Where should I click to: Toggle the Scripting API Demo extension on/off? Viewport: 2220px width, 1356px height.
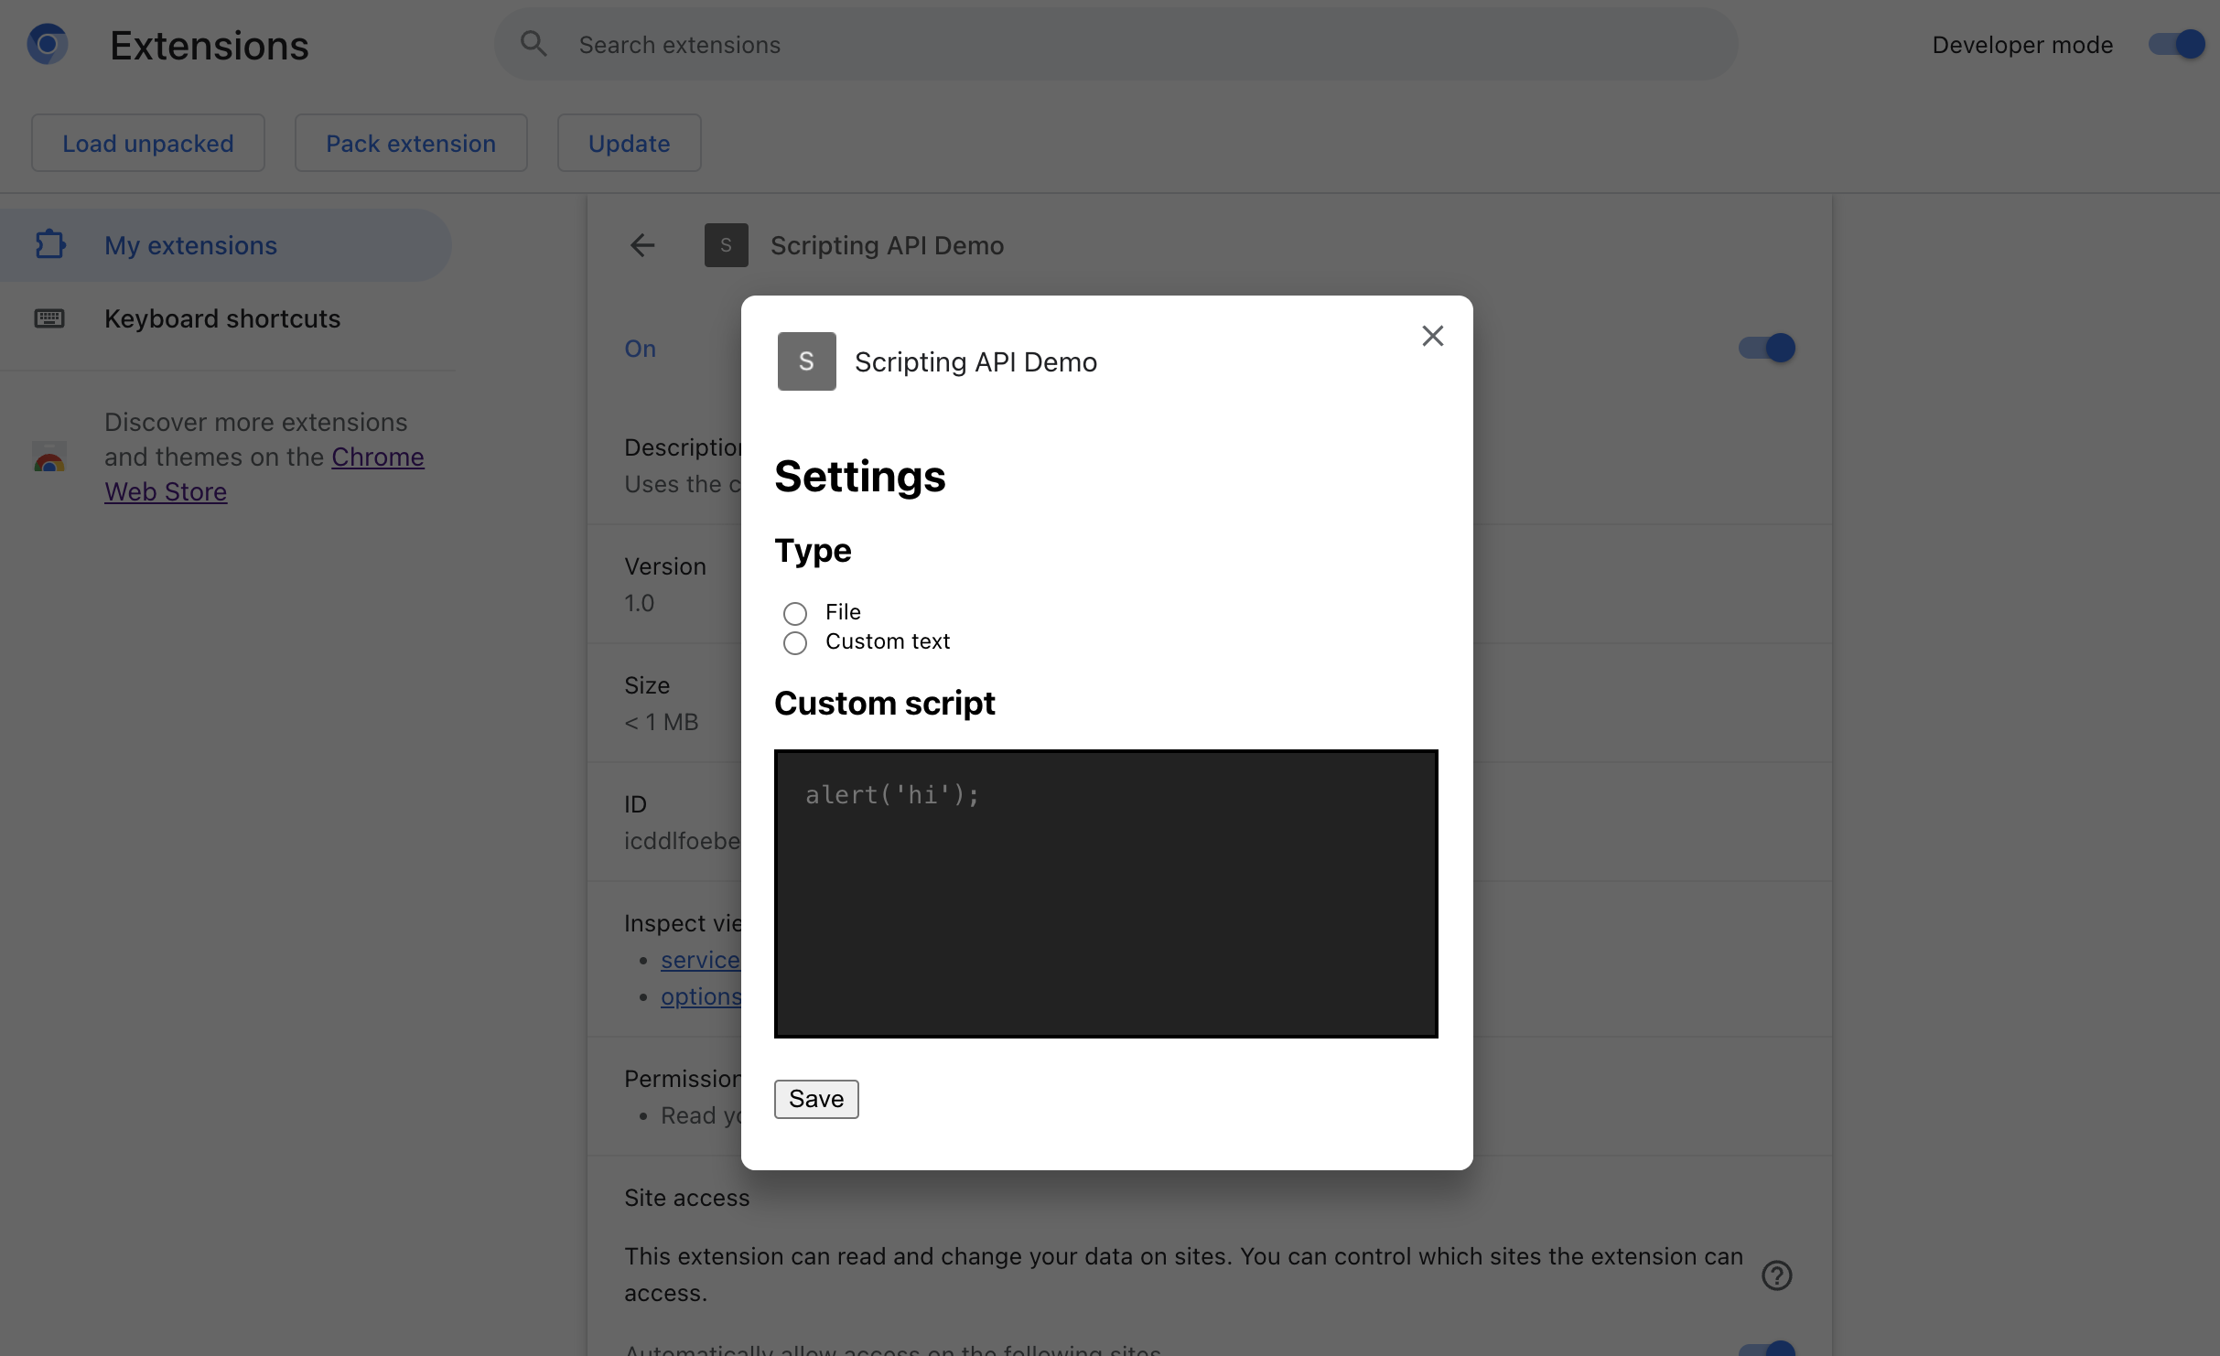[1765, 346]
